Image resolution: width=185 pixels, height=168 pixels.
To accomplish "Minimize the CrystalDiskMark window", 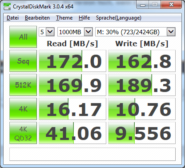I will tap(143, 5).
